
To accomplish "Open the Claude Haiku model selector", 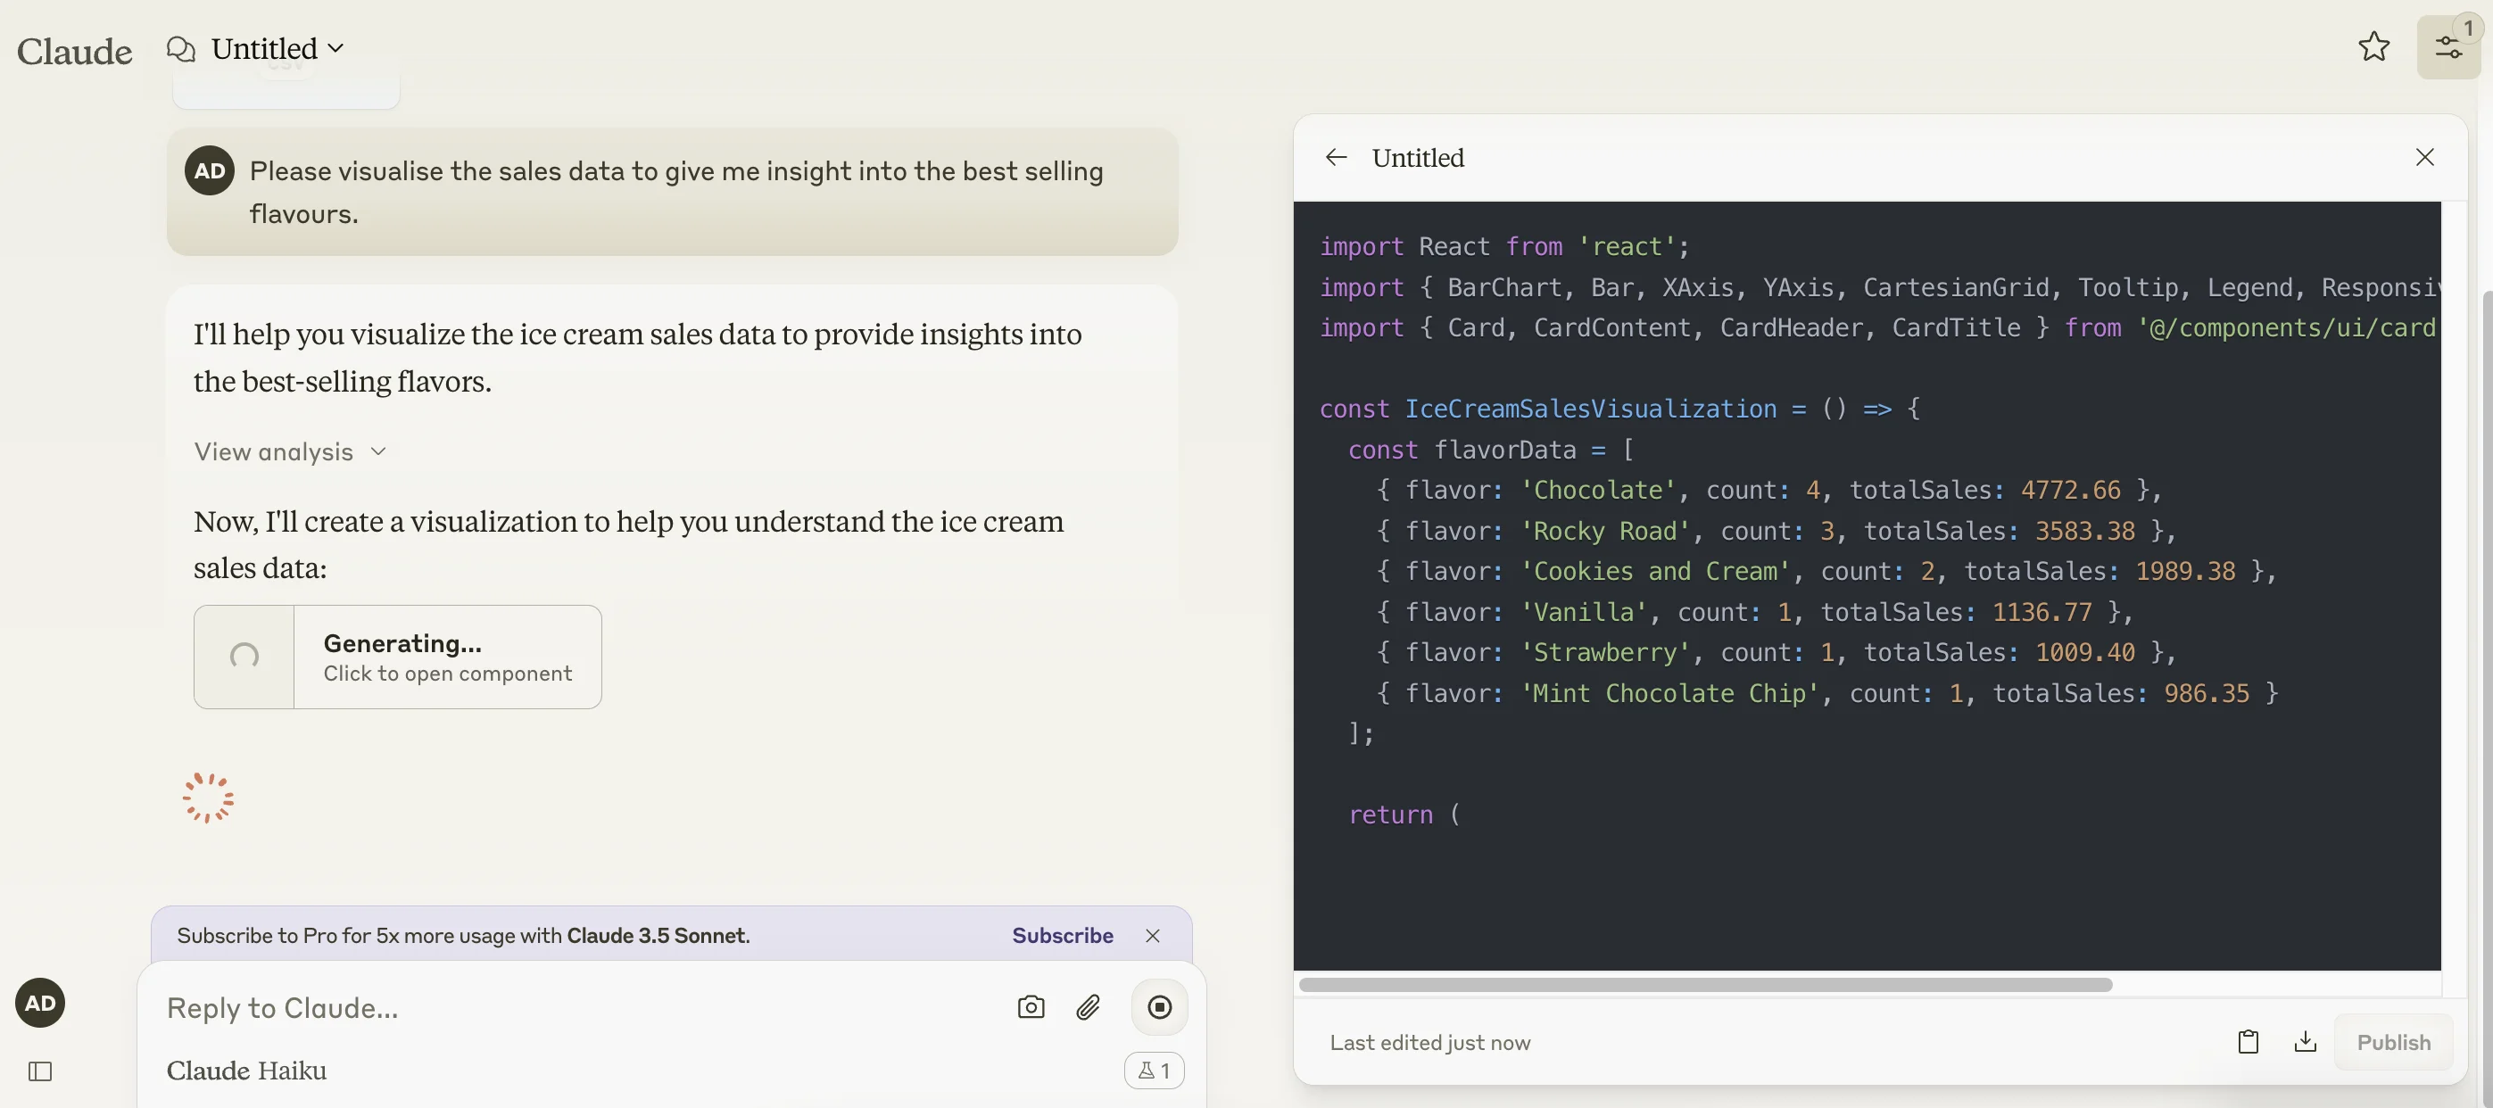I will (x=245, y=1071).
